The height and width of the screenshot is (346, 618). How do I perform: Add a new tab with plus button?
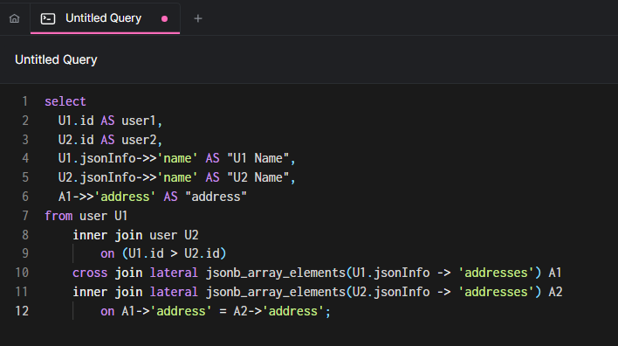198,18
